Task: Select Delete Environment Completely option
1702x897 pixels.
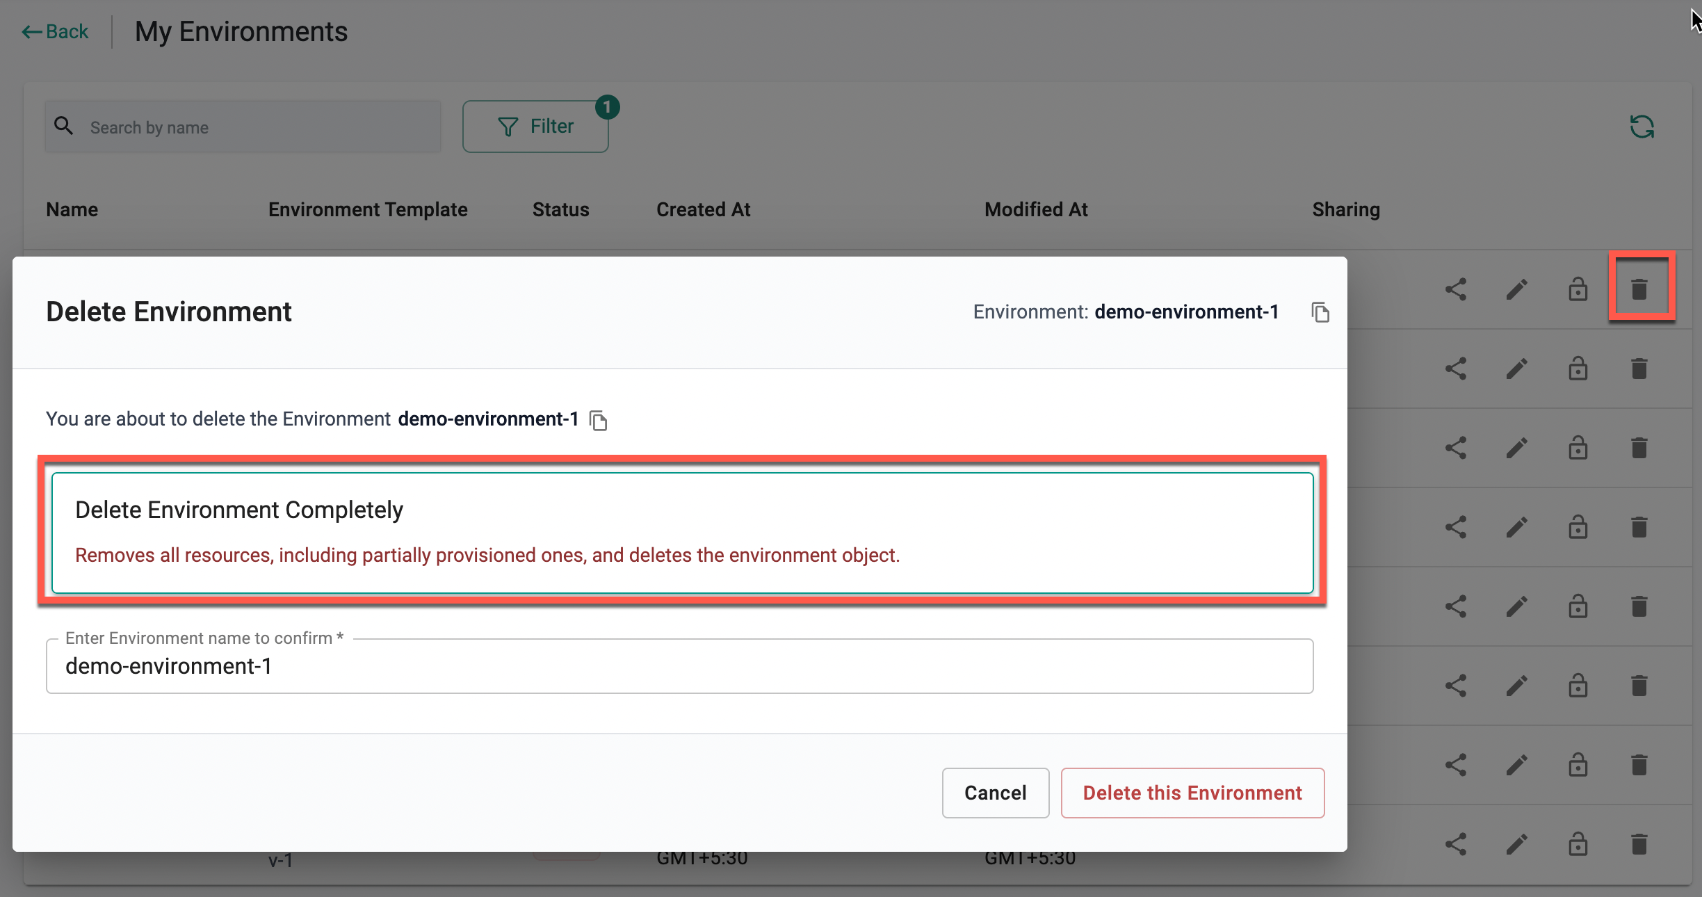Action: [x=682, y=533]
